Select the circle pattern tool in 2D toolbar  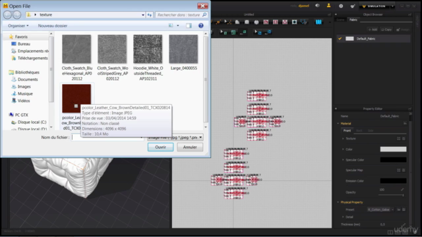point(256,22)
